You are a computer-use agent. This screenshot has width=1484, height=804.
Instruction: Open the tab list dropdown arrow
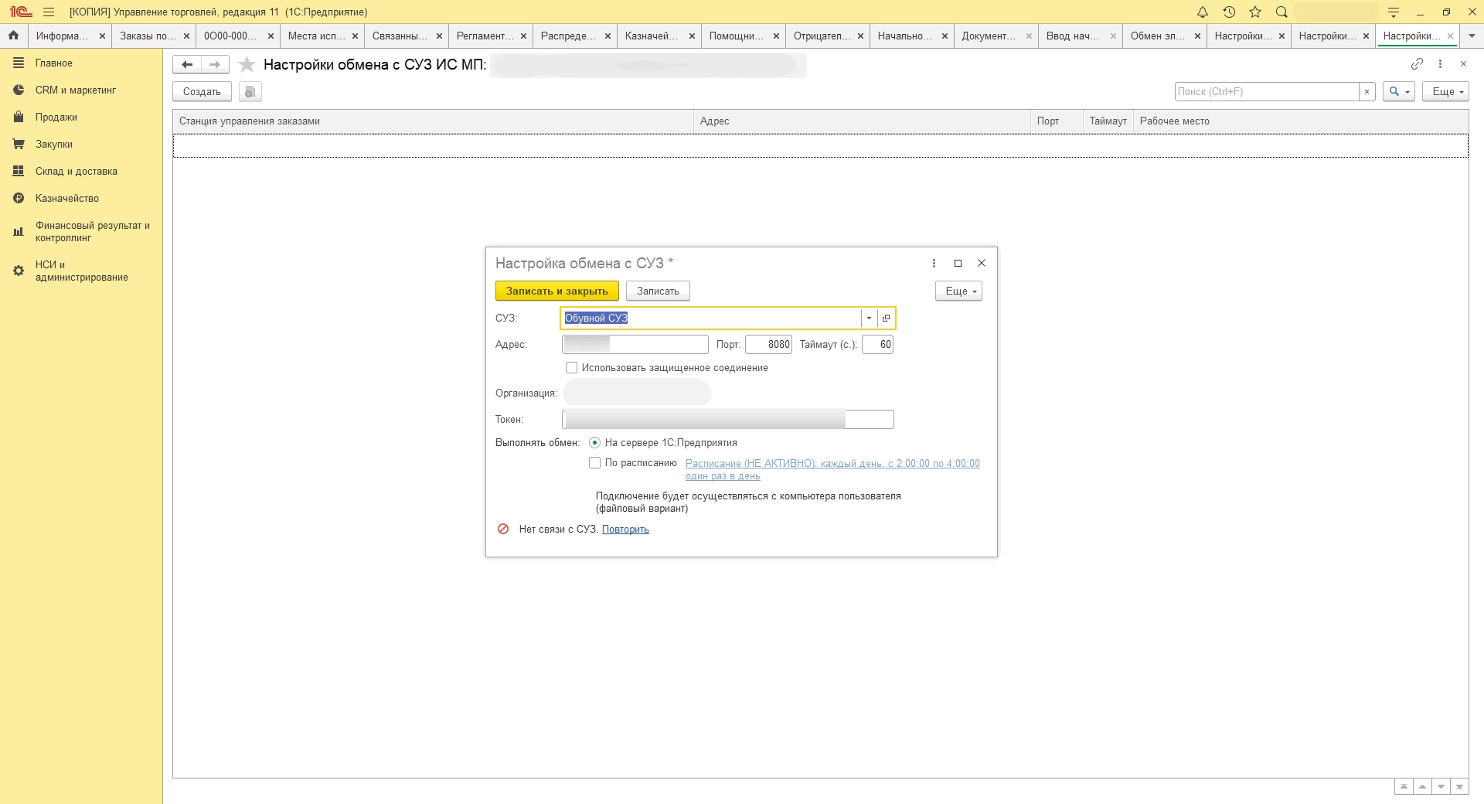[1472, 36]
